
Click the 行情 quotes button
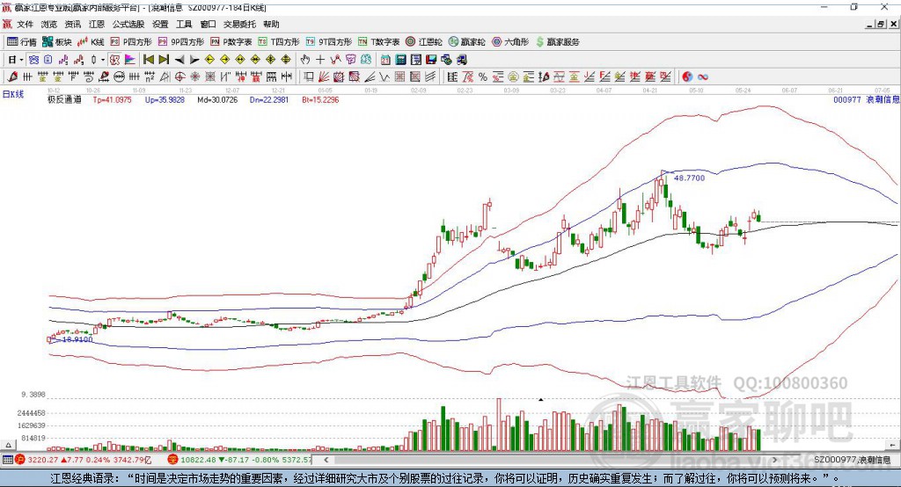pyautogui.click(x=22, y=42)
